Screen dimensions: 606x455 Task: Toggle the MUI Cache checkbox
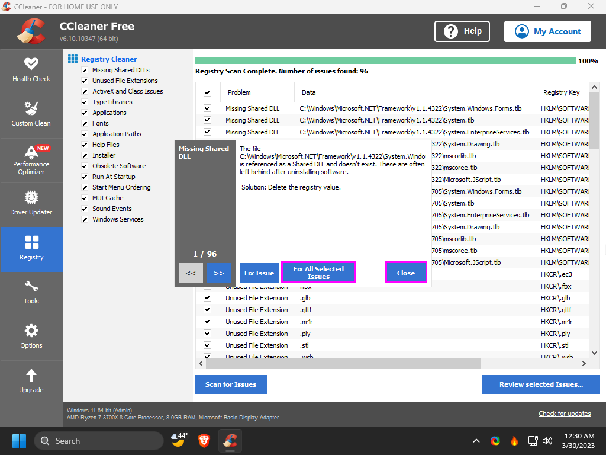point(85,198)
